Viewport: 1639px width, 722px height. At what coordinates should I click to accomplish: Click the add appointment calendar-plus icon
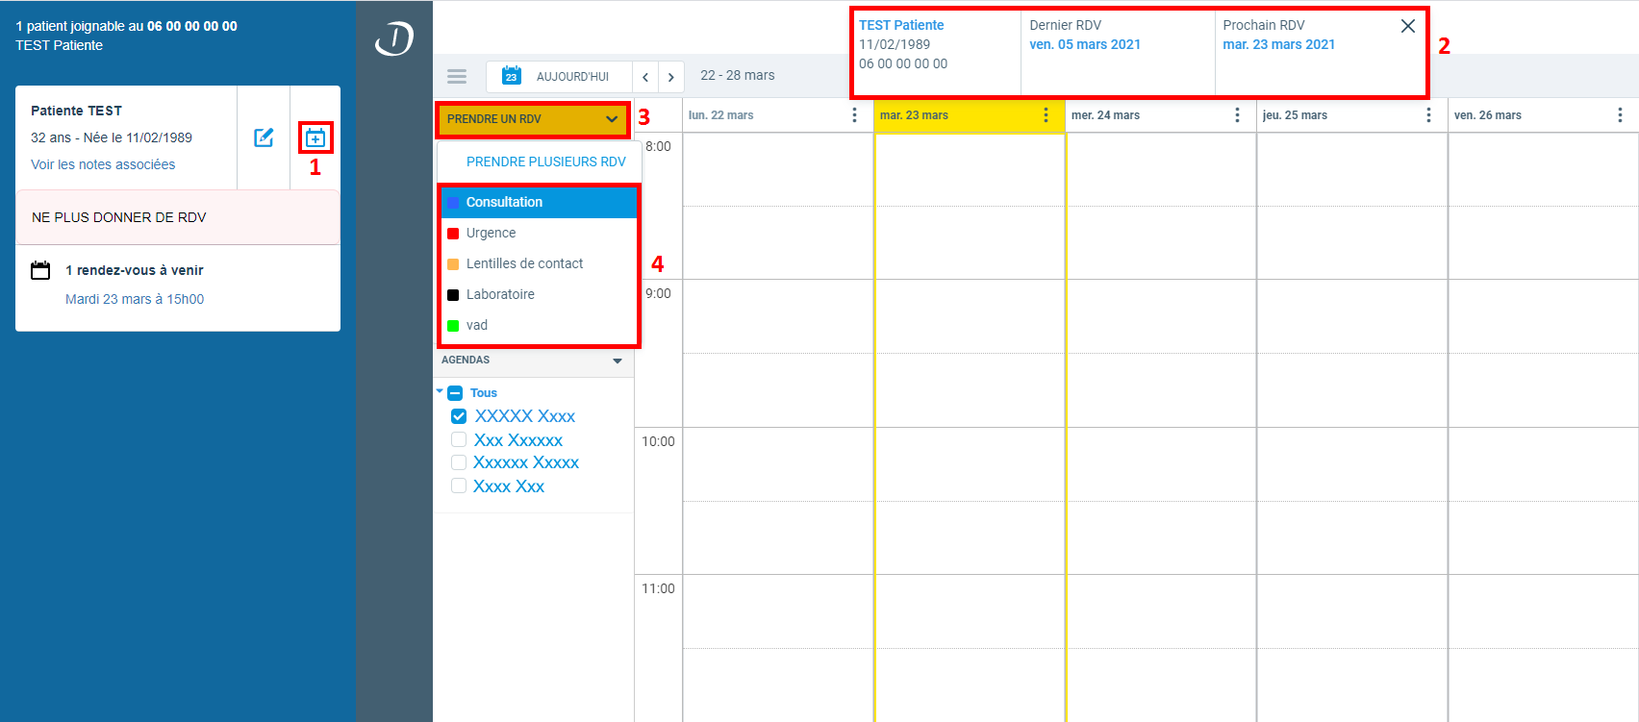point(315,137)
